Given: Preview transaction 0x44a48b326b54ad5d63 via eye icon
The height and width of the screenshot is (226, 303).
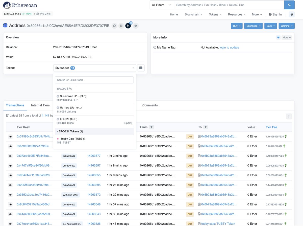Looking at the screenshot, I should pyautogui.click(x=10, y=214).
